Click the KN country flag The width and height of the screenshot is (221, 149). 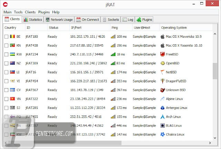12,45
